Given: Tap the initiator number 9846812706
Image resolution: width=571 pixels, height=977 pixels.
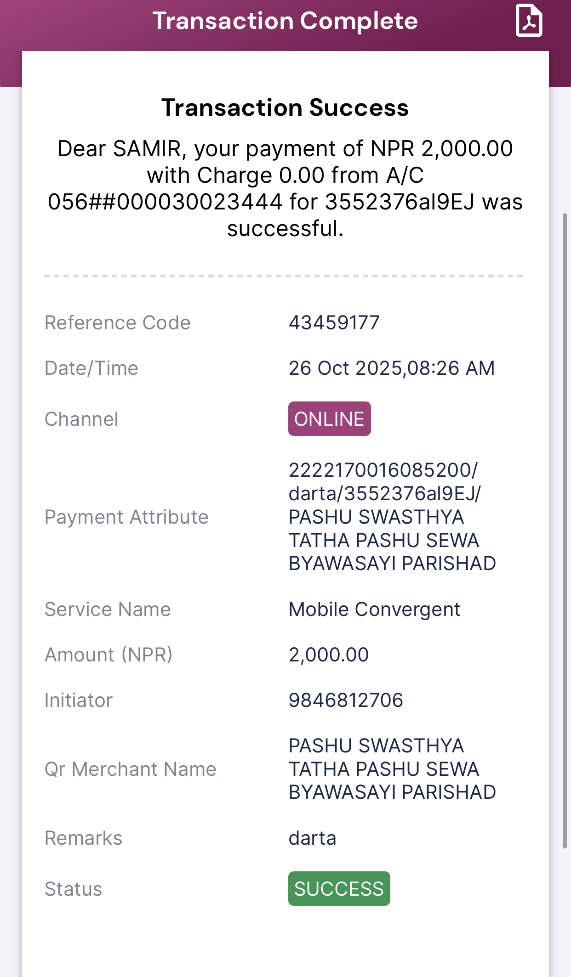Looking at the screenshot, I should (x=346, y=700).
